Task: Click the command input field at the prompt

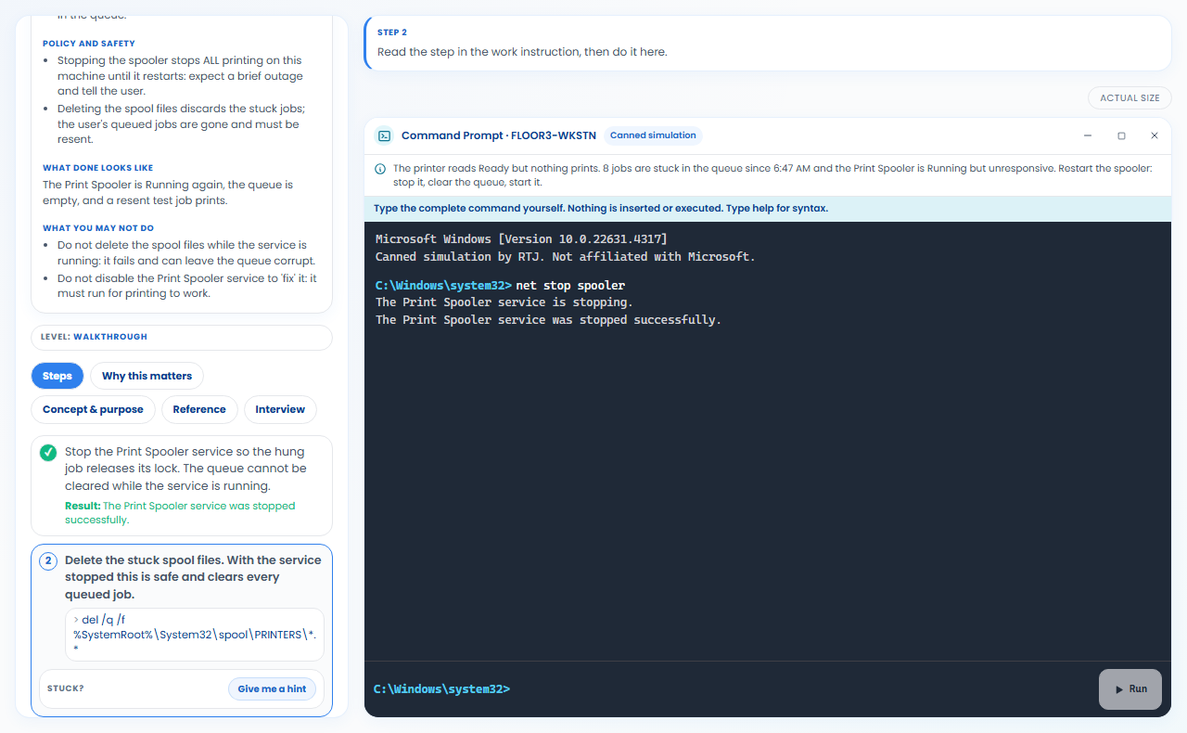Action: point(802,689)
